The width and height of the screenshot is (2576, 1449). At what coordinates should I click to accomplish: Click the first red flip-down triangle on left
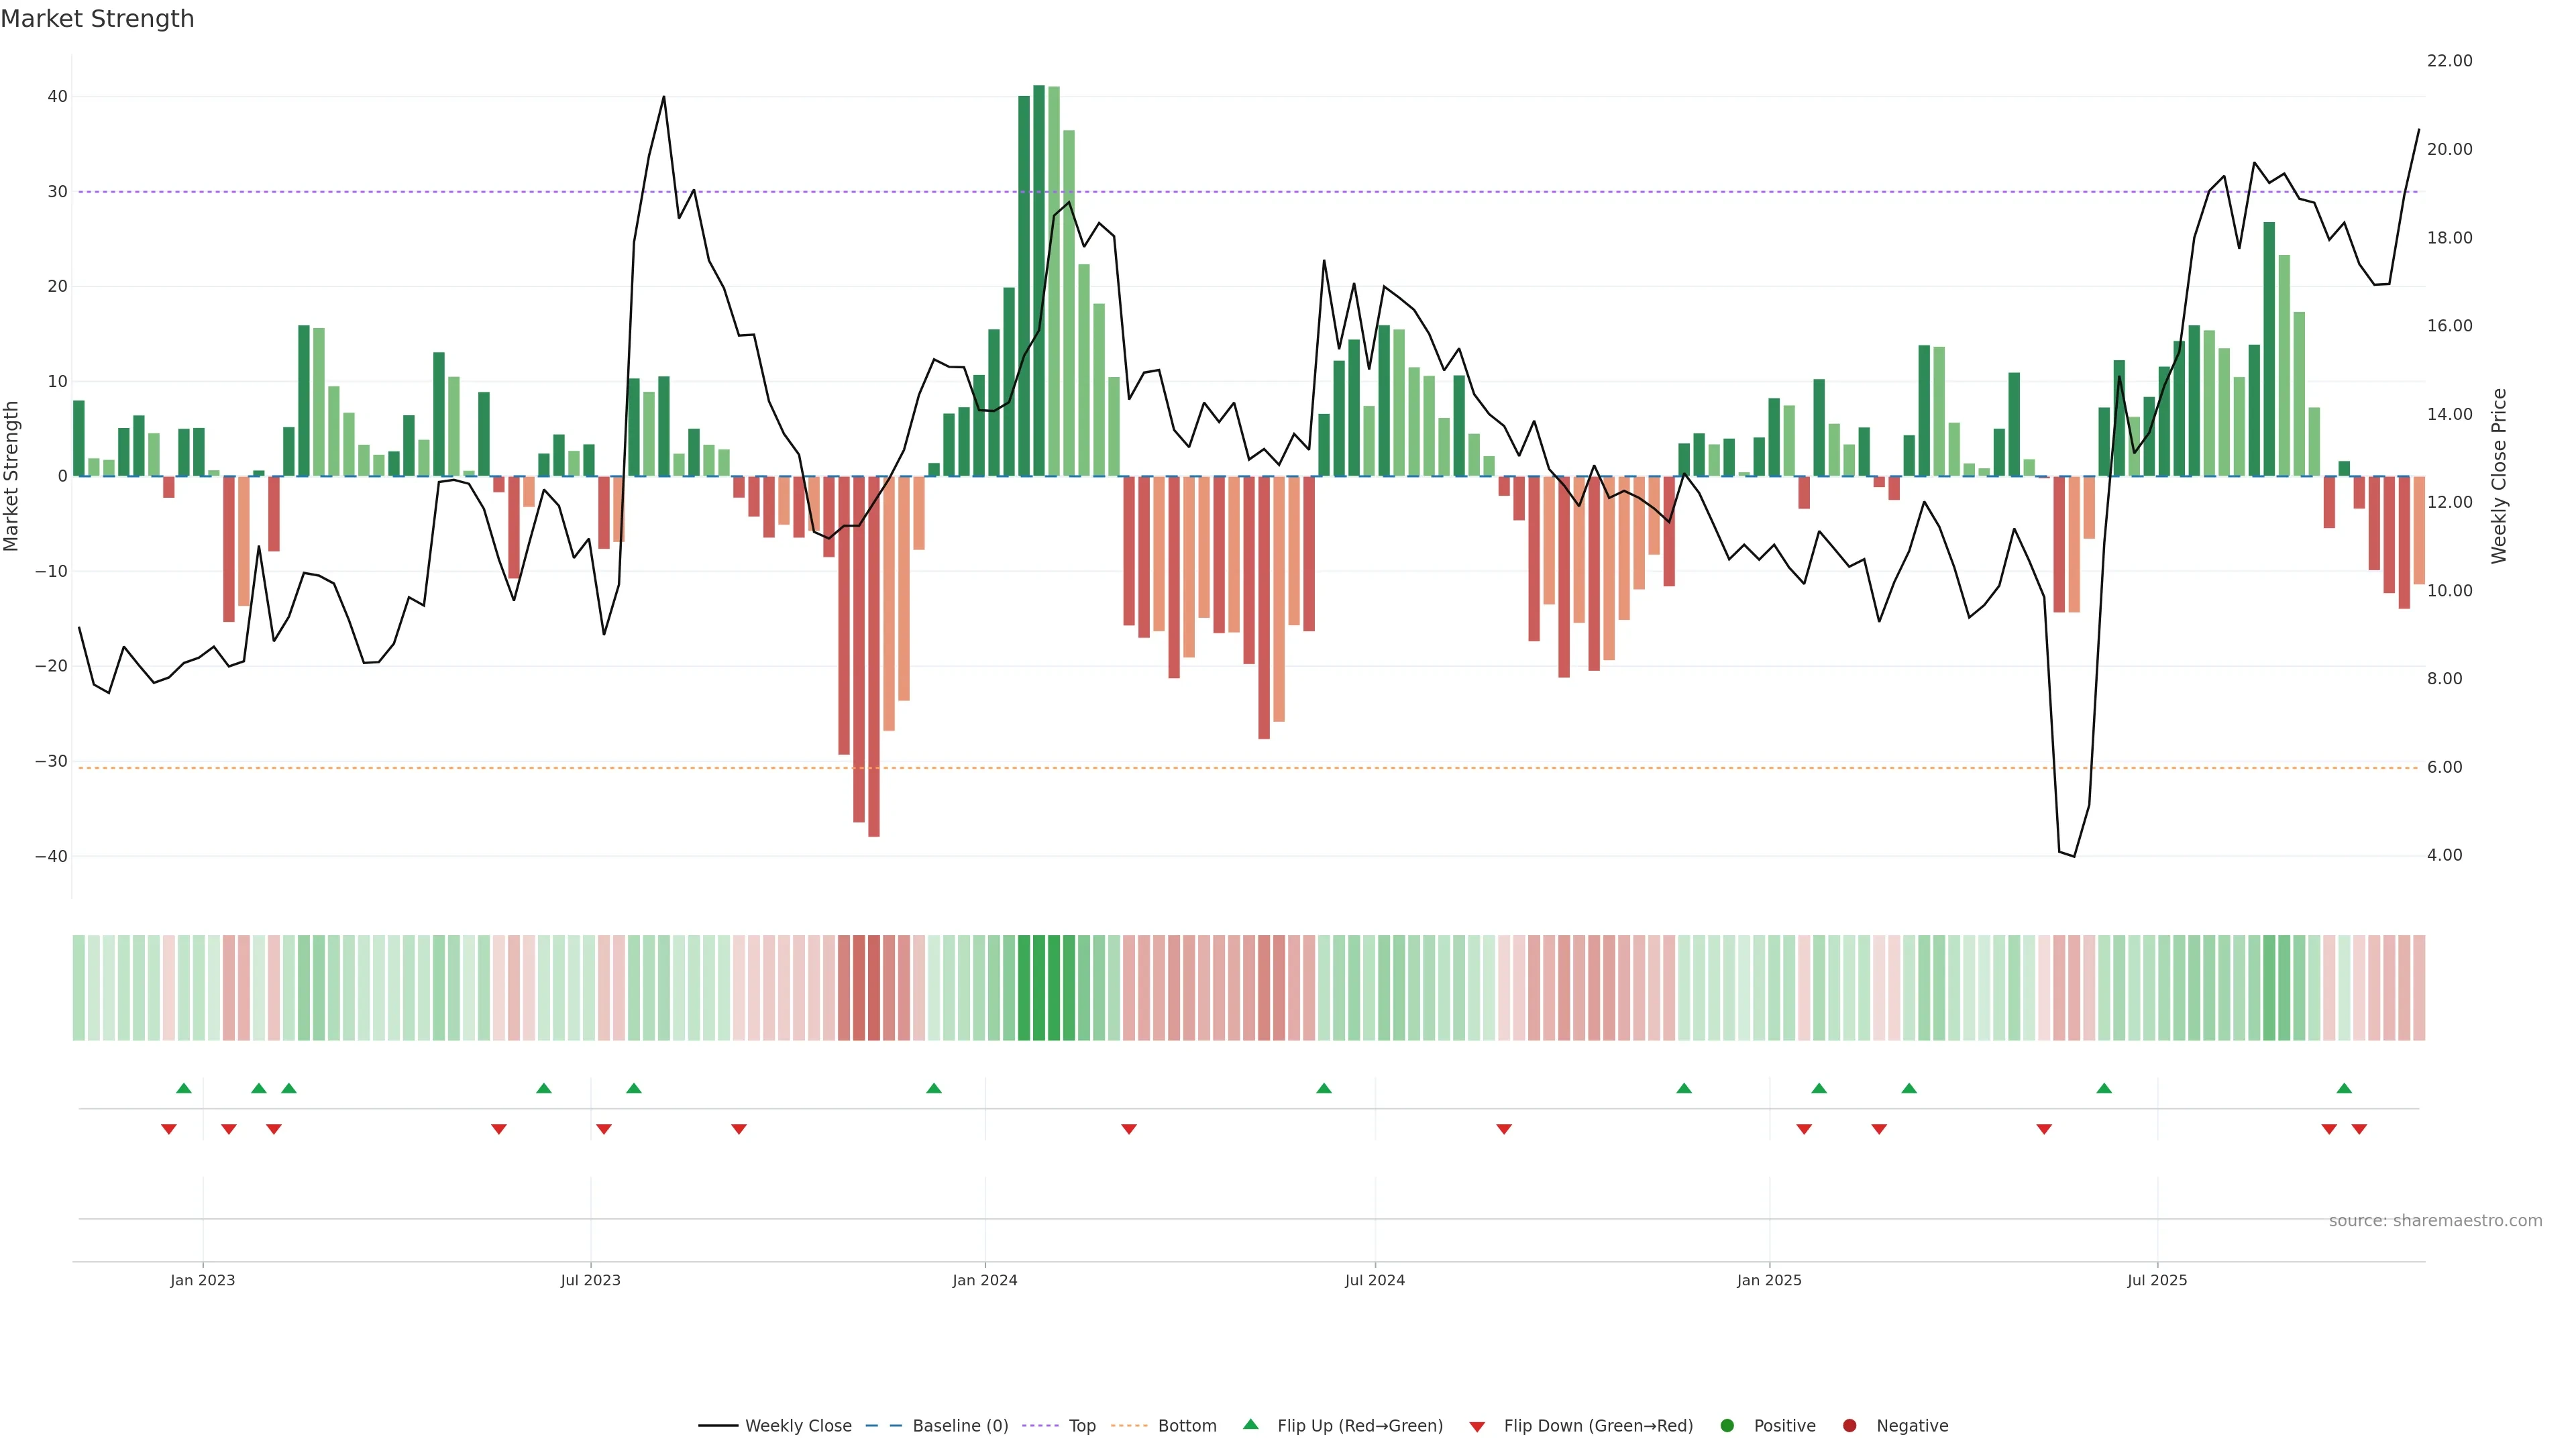169,1129
